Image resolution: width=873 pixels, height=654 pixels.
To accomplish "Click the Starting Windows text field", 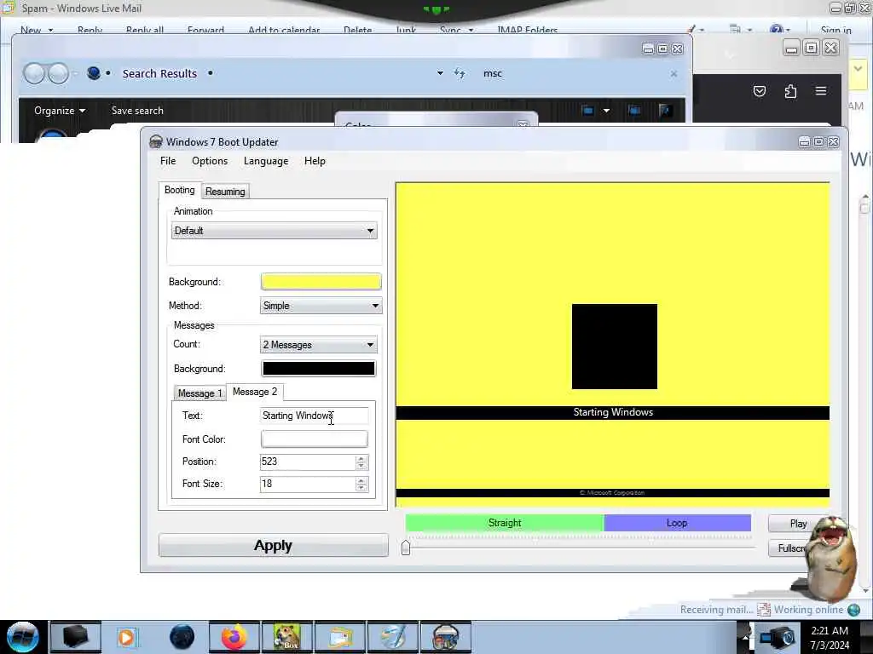I will [314, 416].
